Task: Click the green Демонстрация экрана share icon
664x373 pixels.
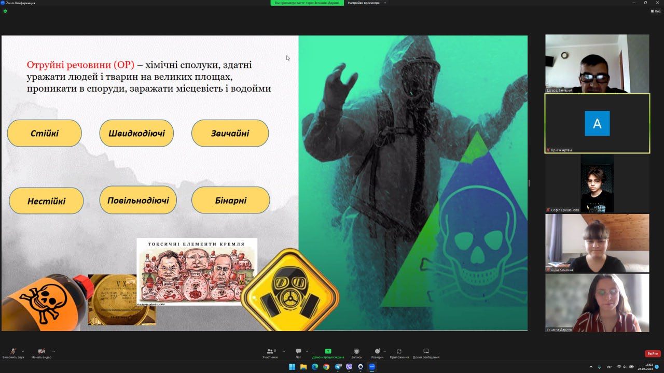Action: point(328,351)
